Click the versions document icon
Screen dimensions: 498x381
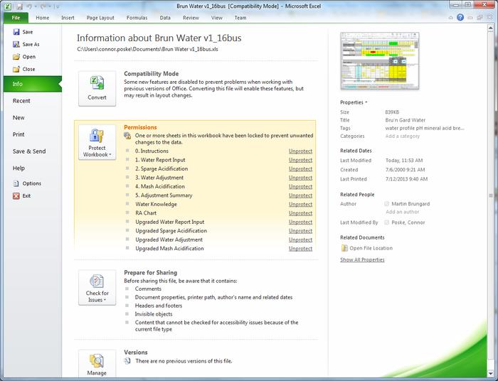coord(127,360)
